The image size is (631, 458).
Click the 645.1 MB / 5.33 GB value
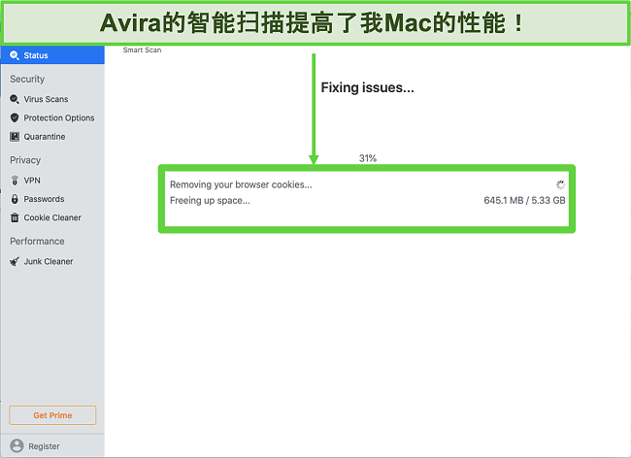(524, 200)
